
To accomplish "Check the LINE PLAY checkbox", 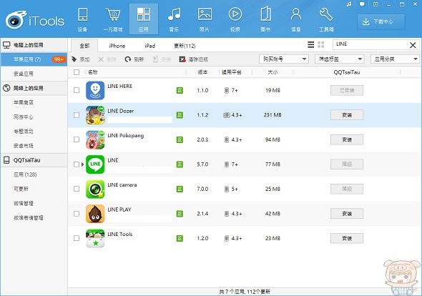I will [77, 213].
